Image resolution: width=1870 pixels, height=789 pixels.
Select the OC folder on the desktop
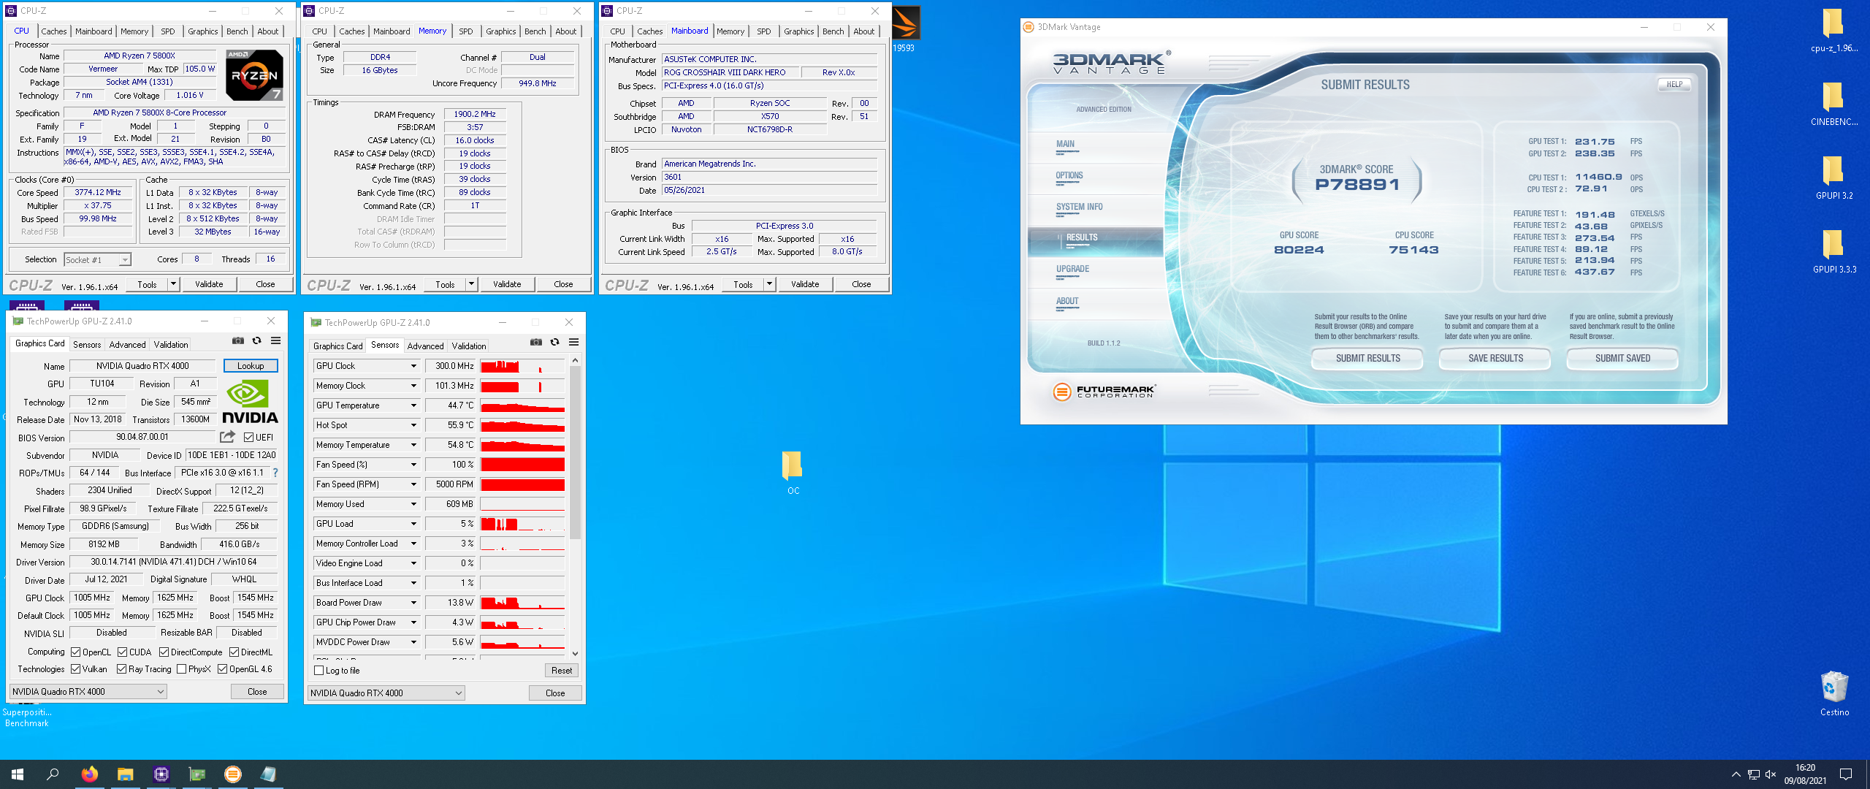pos(793,473)
